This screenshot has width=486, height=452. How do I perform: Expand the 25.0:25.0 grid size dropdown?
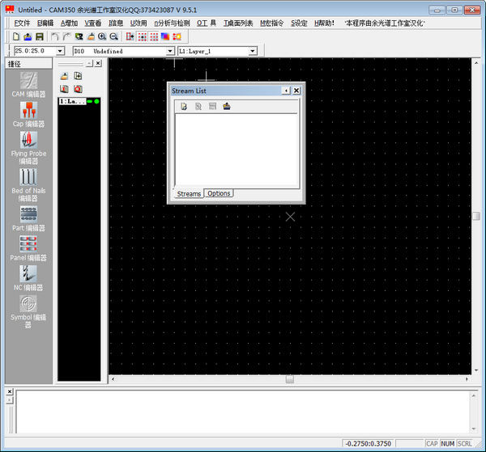click(61, 51)
